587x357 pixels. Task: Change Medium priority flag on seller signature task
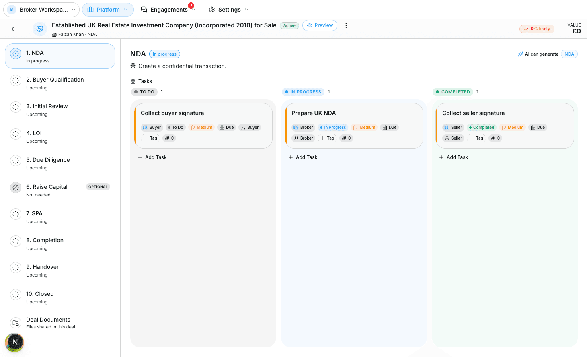513,127
